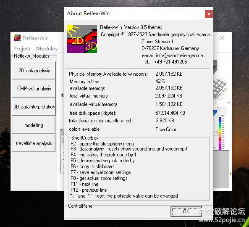
Task: Click F6 copy to clipboard line
Action: point(92,166)
